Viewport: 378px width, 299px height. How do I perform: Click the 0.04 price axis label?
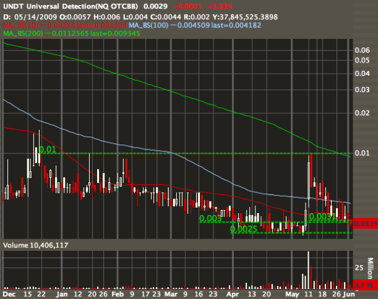click(x=362, y=74)
